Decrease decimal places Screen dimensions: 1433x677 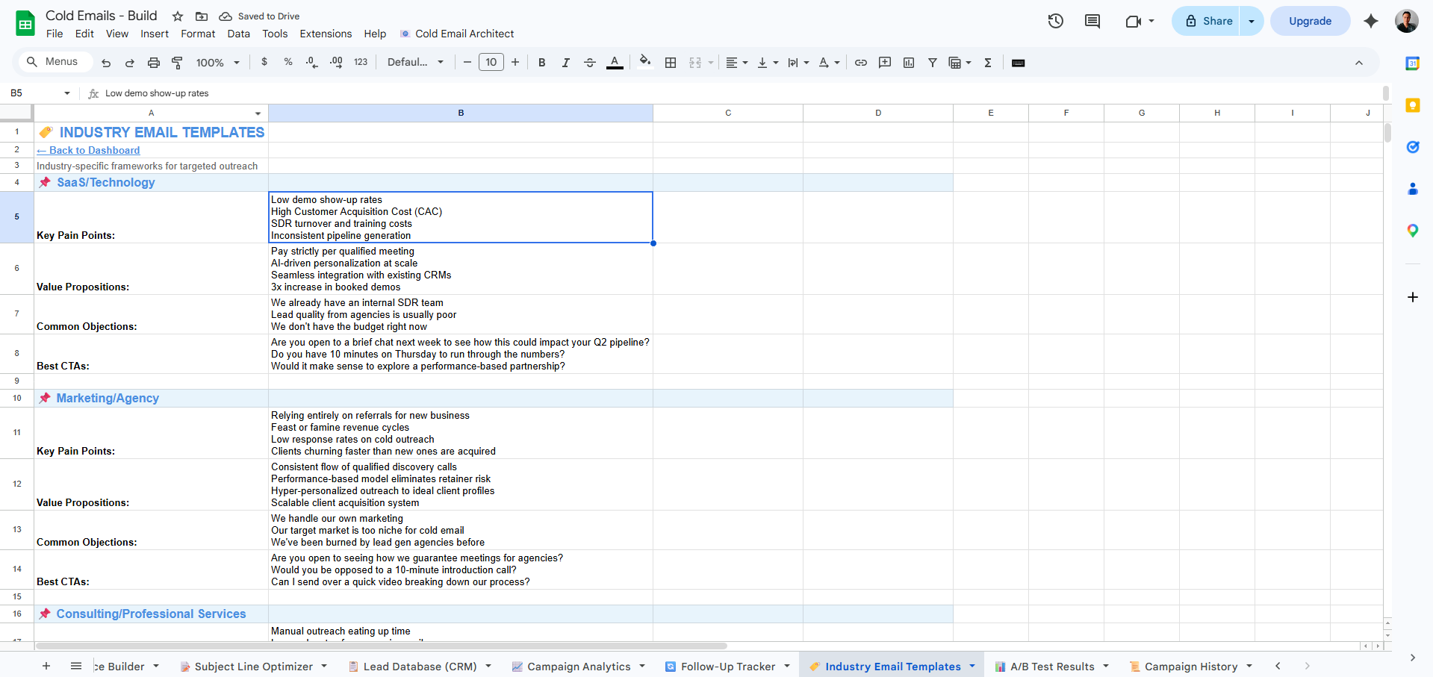(x=312, y=62)
